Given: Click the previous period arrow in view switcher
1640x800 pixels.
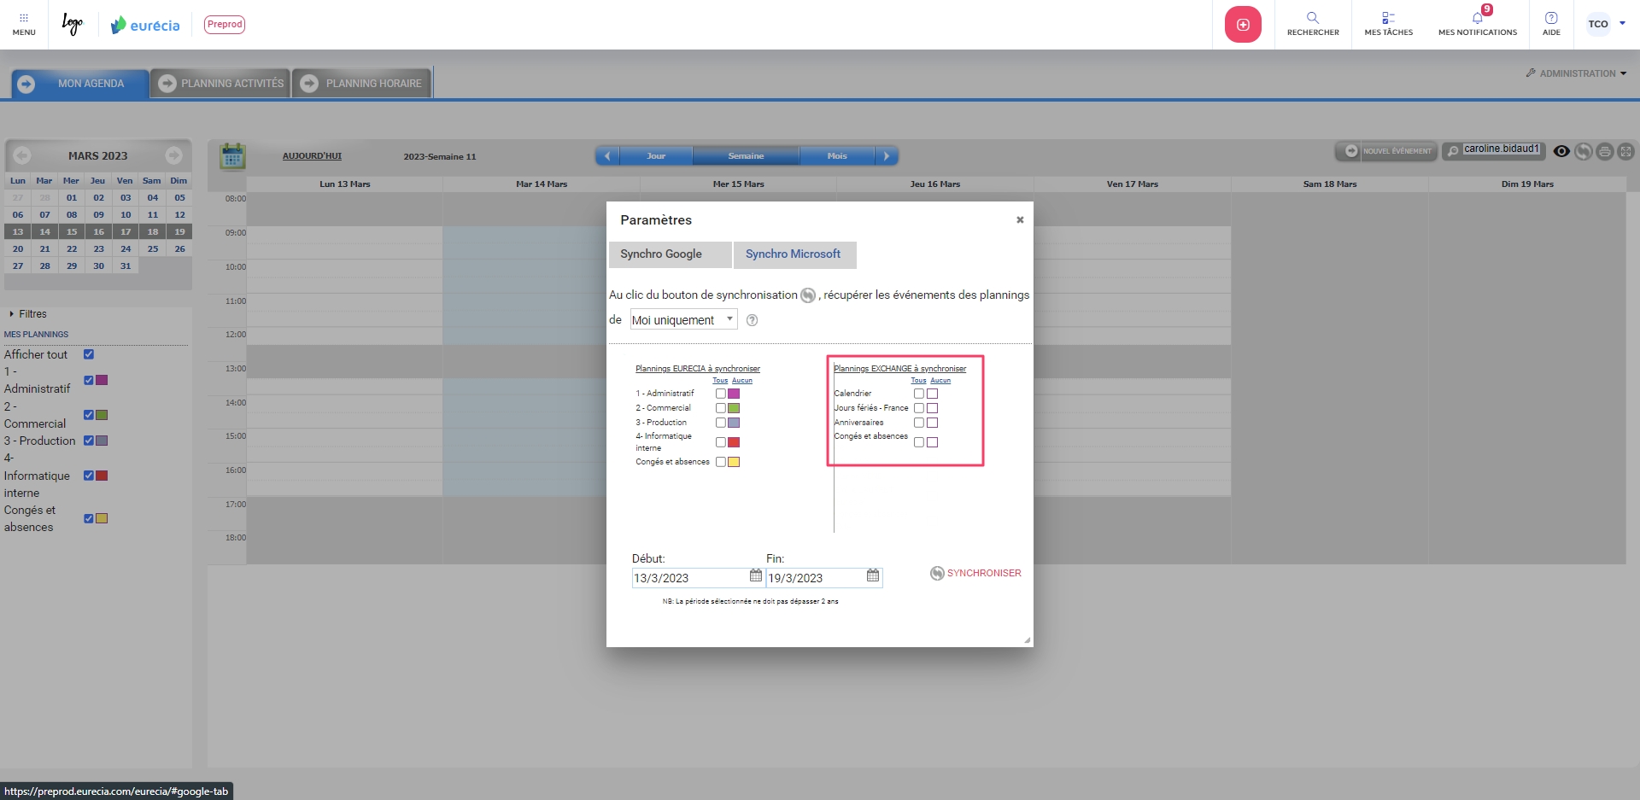Looking at the screenshot, I should tap(607, 156).
